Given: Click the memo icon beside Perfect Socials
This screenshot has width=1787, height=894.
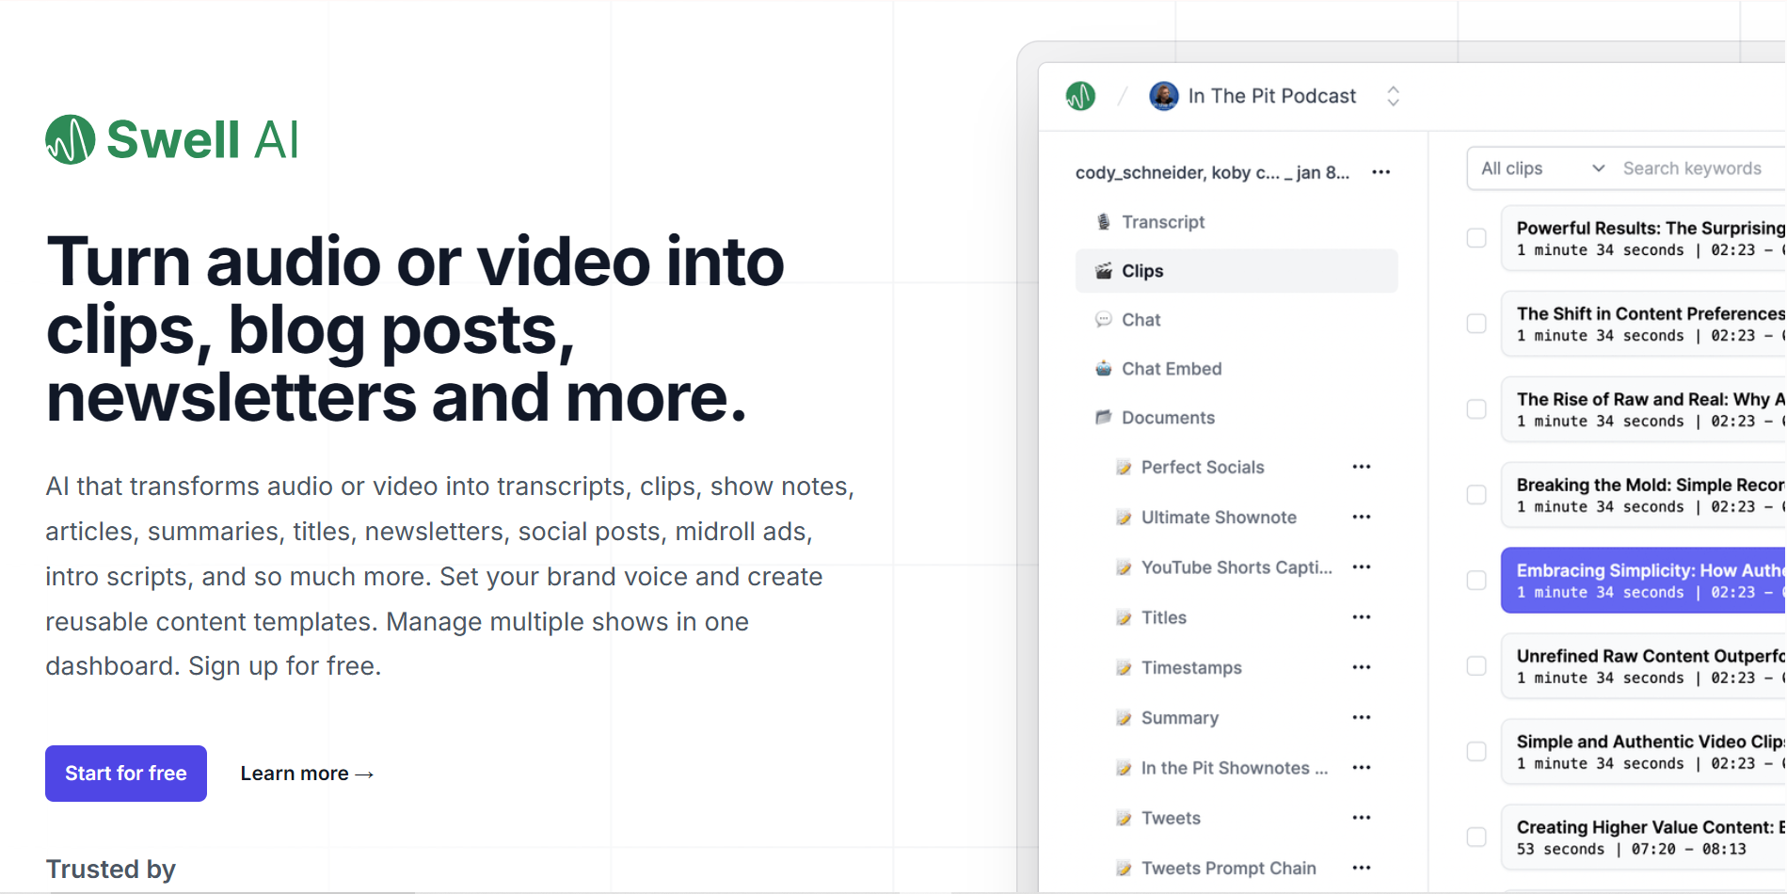Looking at the screenshot, I should point(1124,468).
